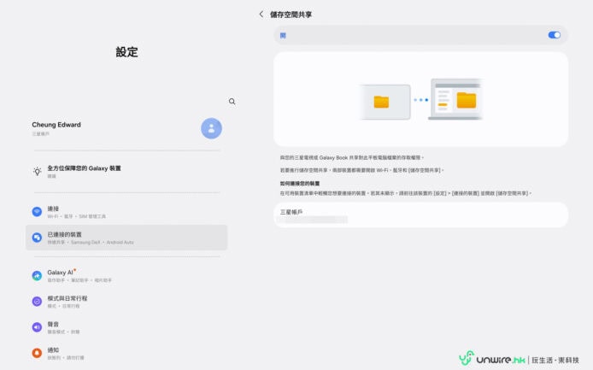Click the 已連接的裝置 devices icon
Image resolution: width=593 pixels, height=370 pixels.
click(37, 238)
